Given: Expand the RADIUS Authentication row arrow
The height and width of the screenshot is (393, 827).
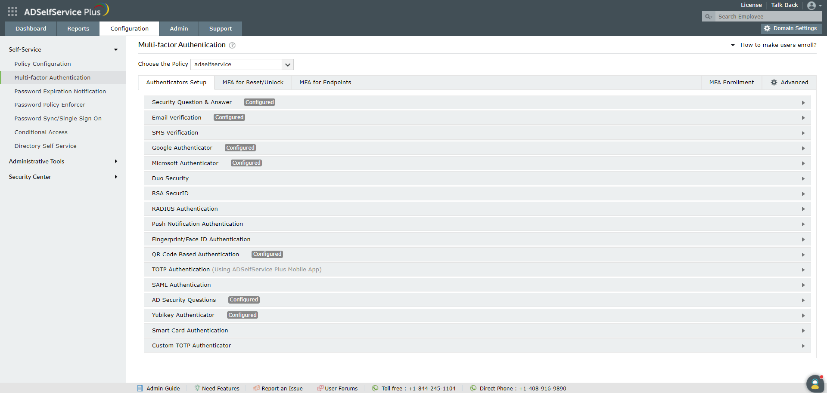Looking at the screenshot, I should tap(803, 209).
